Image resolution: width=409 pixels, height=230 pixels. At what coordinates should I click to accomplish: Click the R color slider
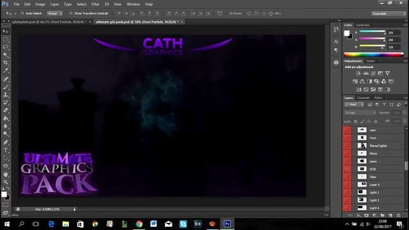coord(373,32)
